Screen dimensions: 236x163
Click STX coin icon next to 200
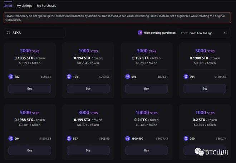coord(186,138)
